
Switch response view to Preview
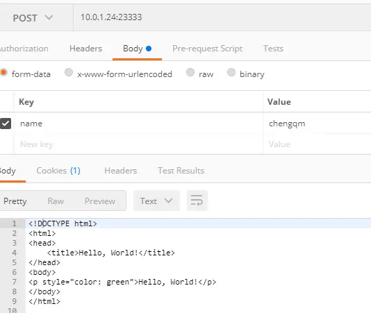point(100,201)
